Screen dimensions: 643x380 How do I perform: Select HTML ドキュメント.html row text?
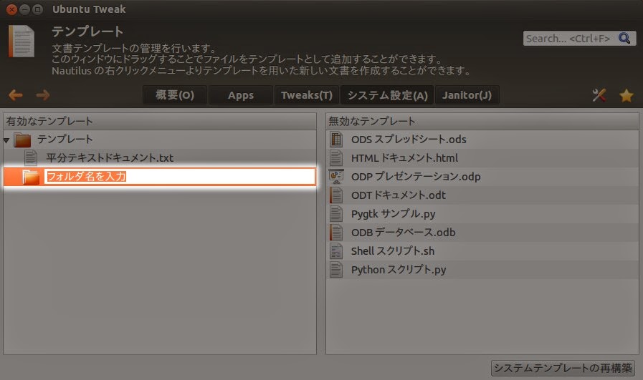tap(404, 157)
